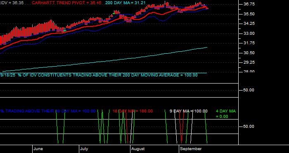Click the 31.75 price axis value
The image size is (289, 153).
click(x=249, y=43)
